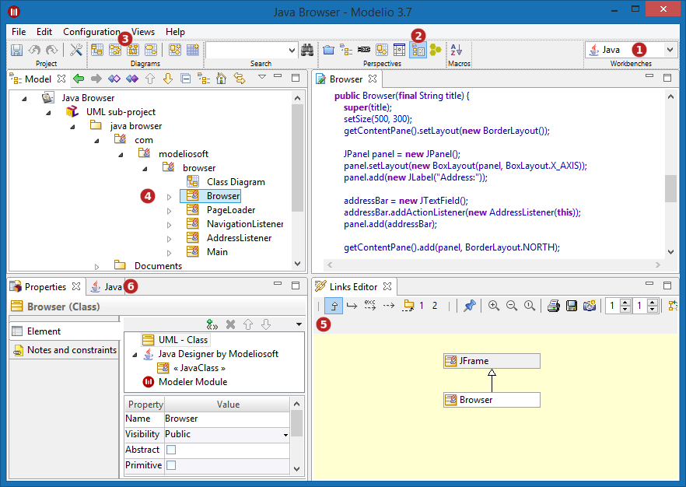Open the Java workbench dropdown

pyautogui.click(x=670, y=50)
